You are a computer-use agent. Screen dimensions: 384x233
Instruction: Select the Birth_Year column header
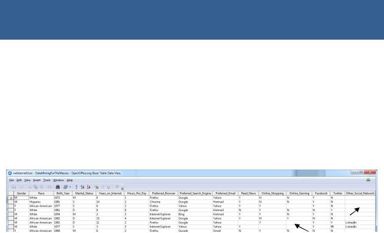tap(63, 193)
